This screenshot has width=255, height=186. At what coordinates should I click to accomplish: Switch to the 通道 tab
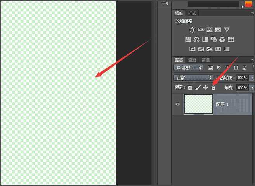[x=192, y=60]
